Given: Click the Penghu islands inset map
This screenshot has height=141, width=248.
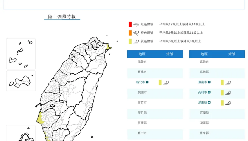Looking at the screenshot, I should point(21,54).
